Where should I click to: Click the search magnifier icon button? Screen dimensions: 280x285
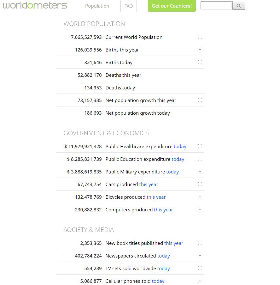coord(238,6)
